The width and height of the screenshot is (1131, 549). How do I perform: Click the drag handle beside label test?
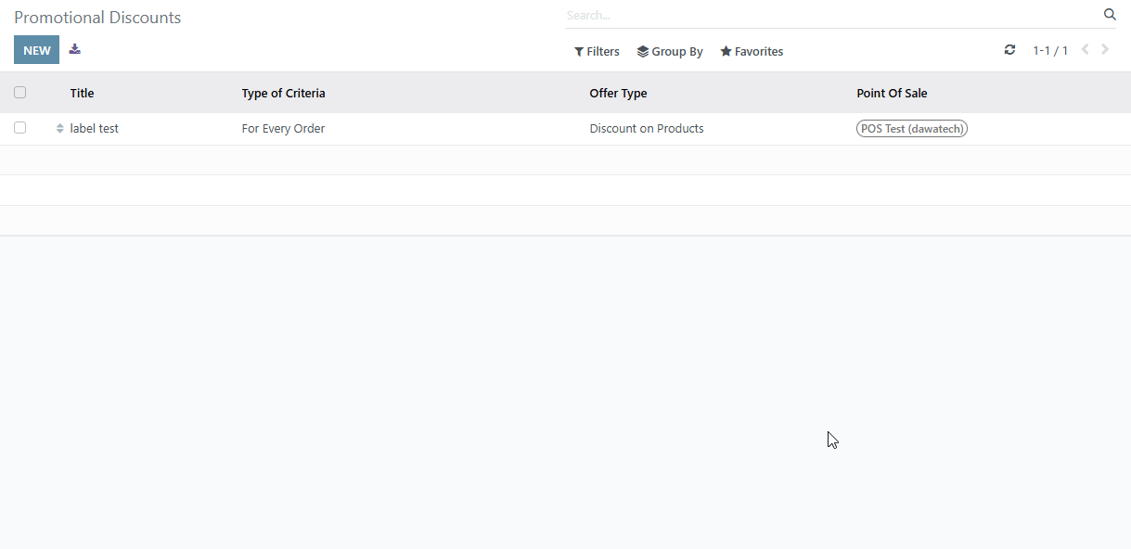(60, 129)
